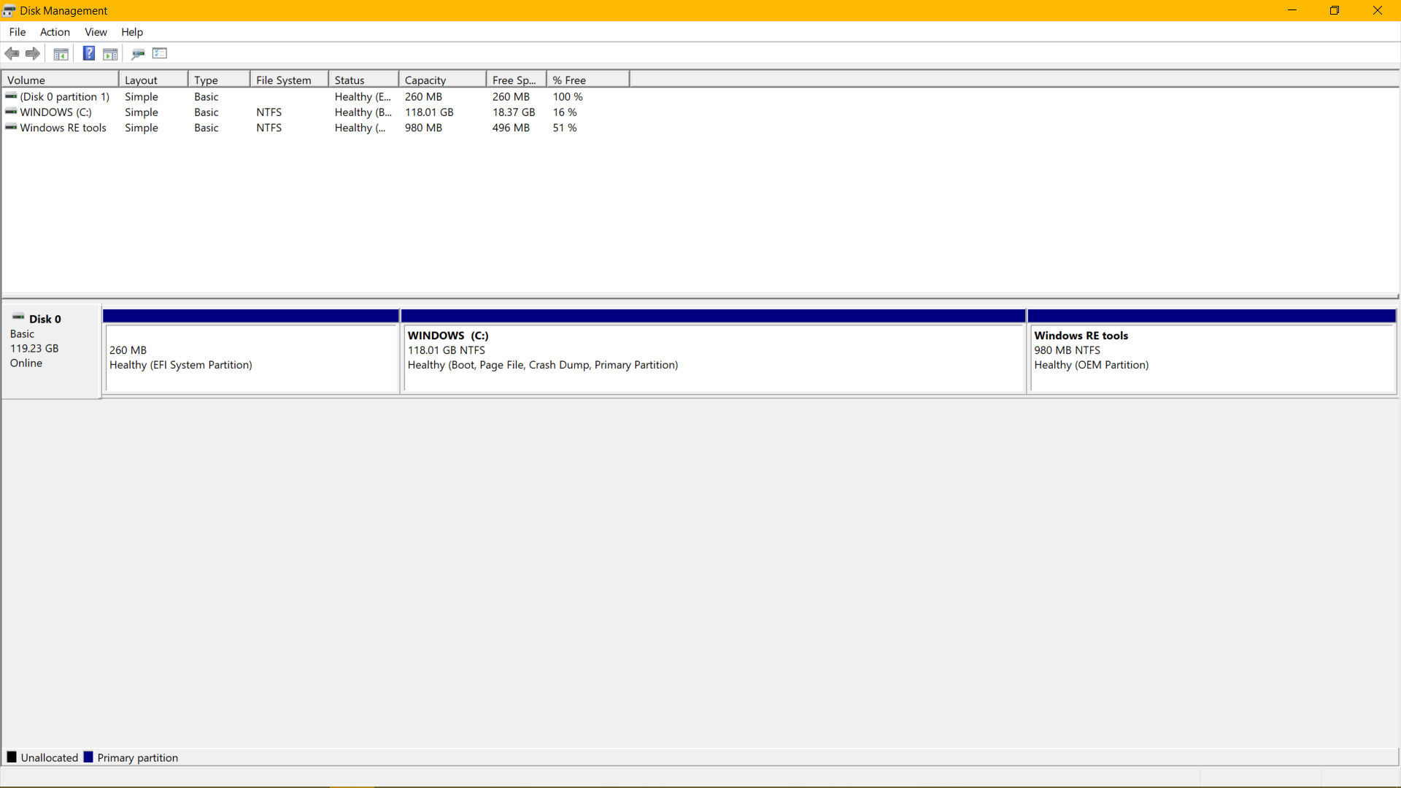Toggle the action pane visibility icon
Screen dimensions: 1401x788
tap(110, 53)
